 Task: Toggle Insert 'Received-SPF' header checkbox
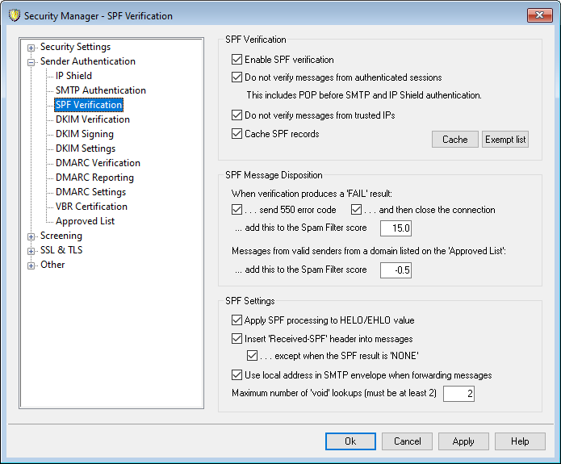[237, 339]
